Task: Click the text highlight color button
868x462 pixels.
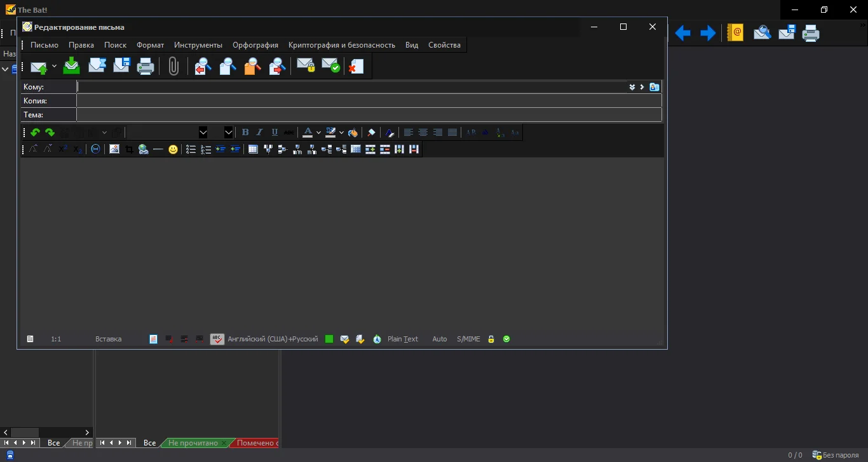Action: tap(330, 133)
